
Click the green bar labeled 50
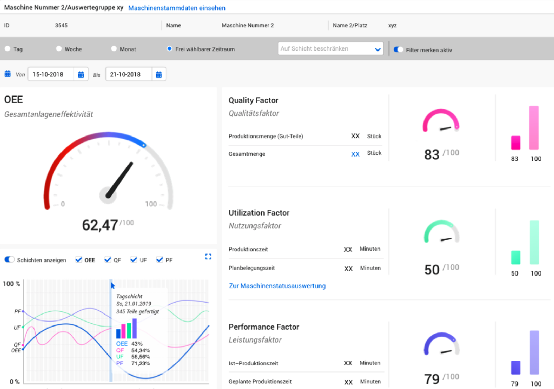516,257
